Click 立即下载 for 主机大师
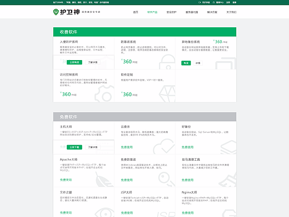Viewport: 289px width, 217px height. (74, 147)
